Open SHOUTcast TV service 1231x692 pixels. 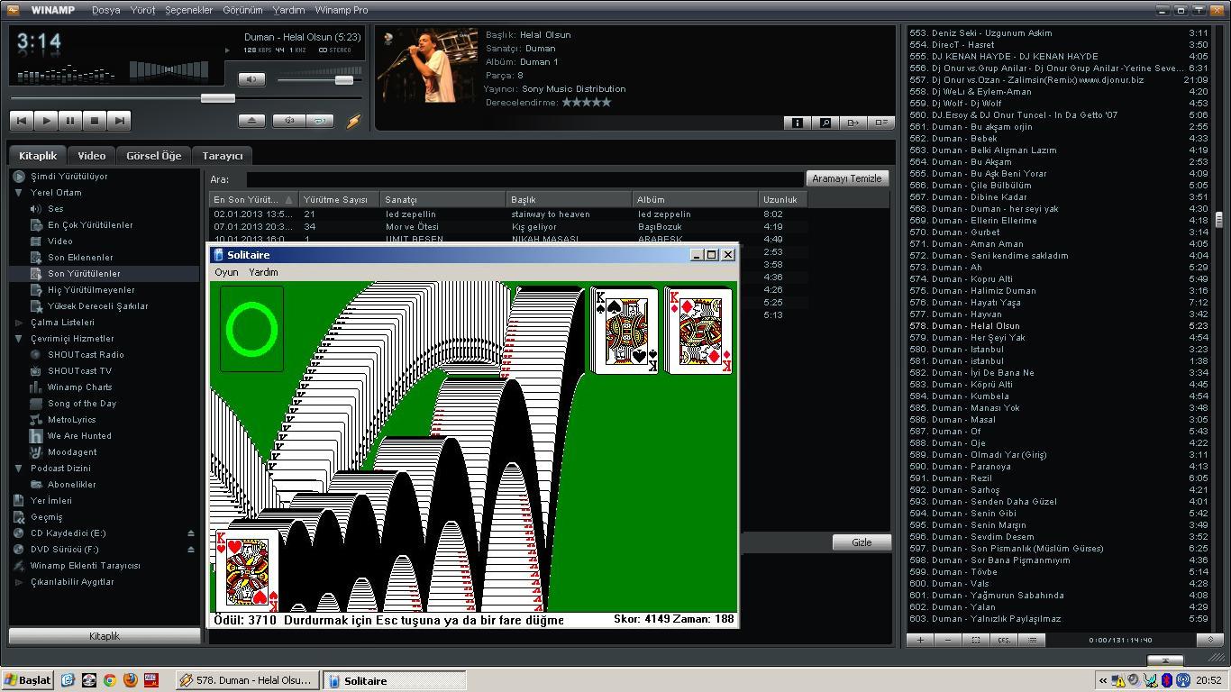click(x=79, y=371)
